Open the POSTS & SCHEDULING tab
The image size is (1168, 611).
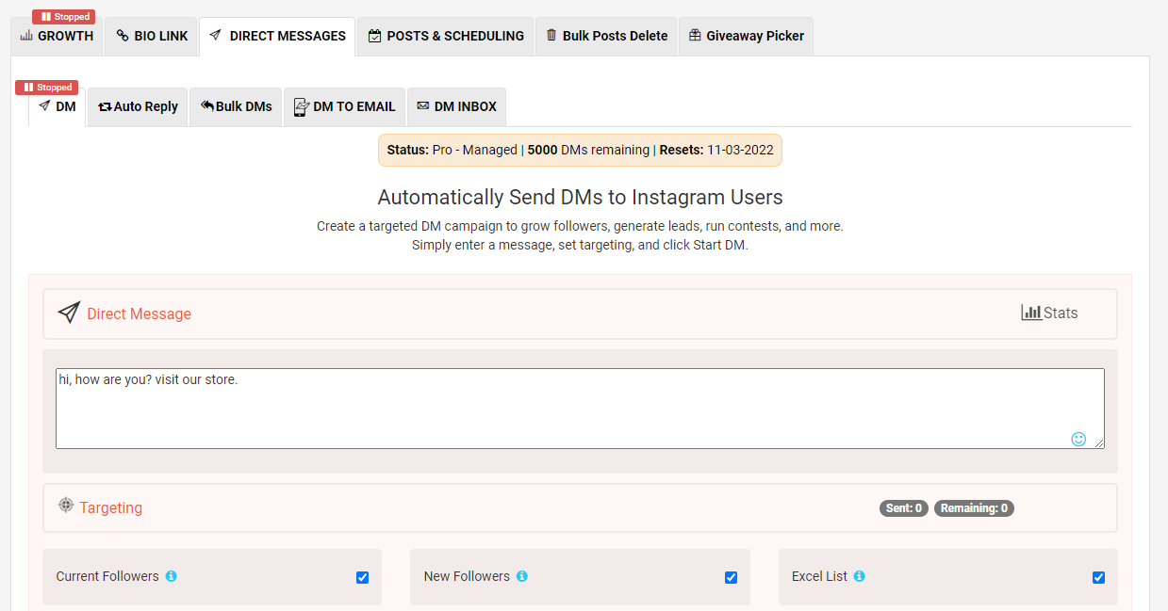coord(445,36)
